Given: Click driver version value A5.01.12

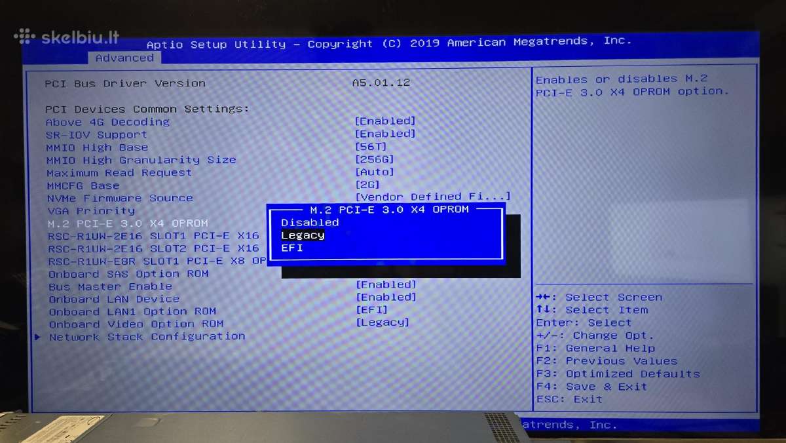Looking at the screenshot, I should [x=381, y=83].
